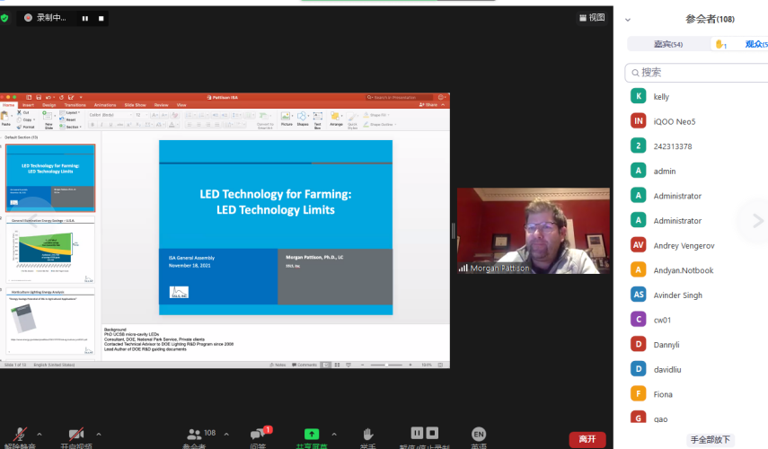This screenshot has width=768, height=449.
Task: Expand the video options arrow beside the camera
Action: point(99,435)
